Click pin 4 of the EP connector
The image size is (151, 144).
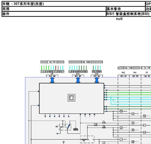tap(44, 71)
